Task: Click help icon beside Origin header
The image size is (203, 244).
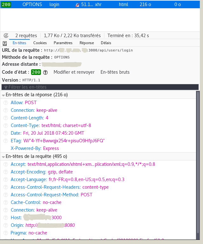Action: pyautogui.click(x=6, y=225)
